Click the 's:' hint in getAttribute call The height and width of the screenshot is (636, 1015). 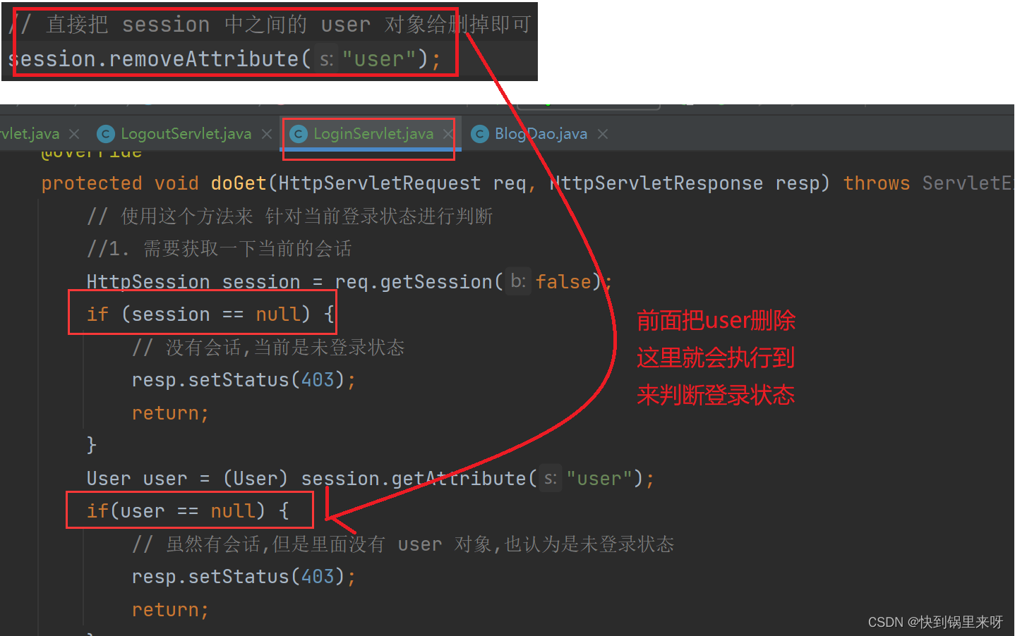pyautogui.click(x=551, y=479)
